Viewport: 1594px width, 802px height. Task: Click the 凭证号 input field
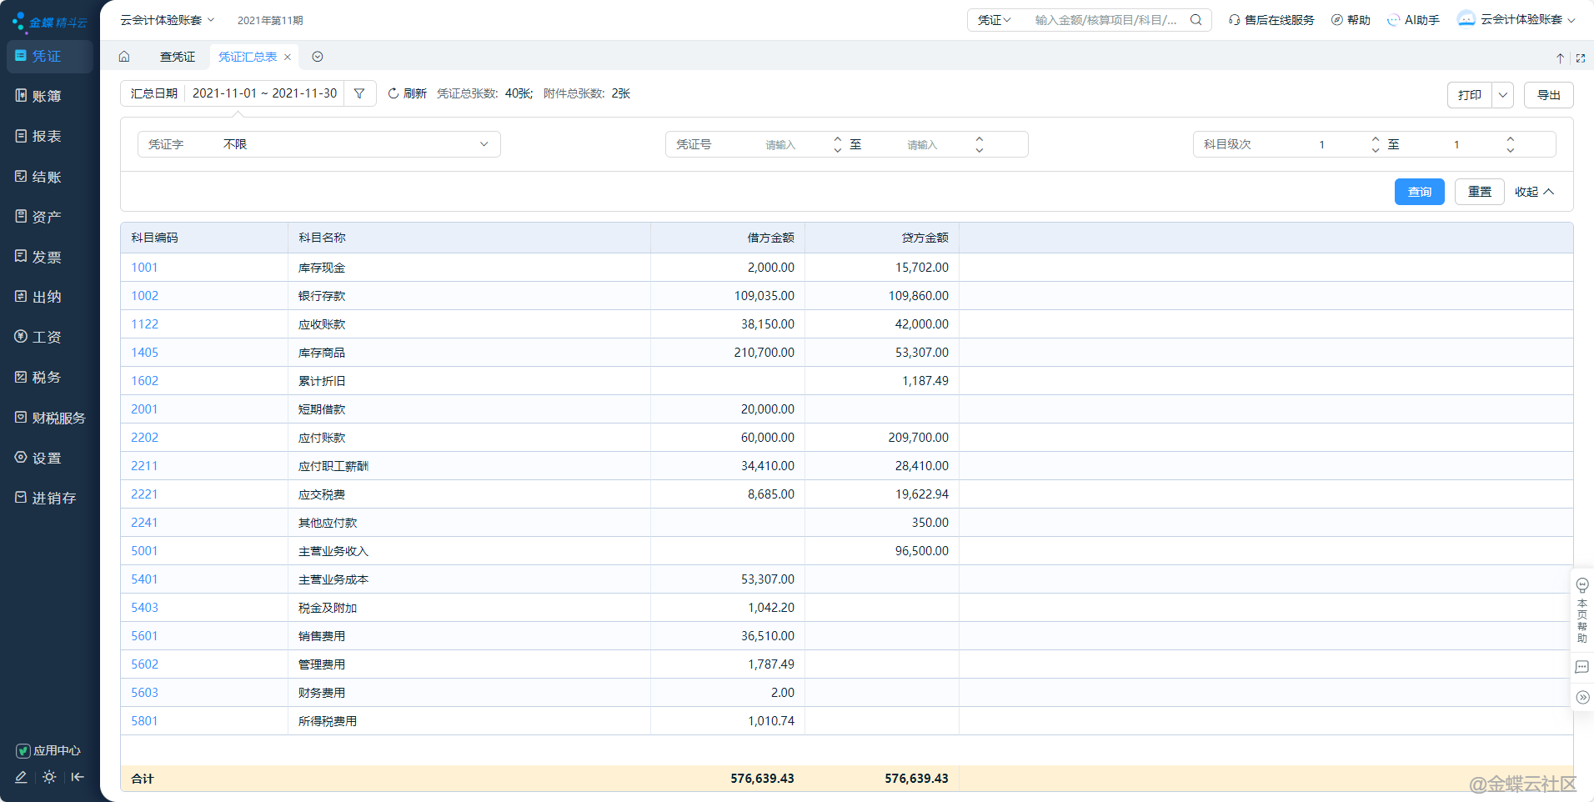pyautogui.click(x=782, y=143)
